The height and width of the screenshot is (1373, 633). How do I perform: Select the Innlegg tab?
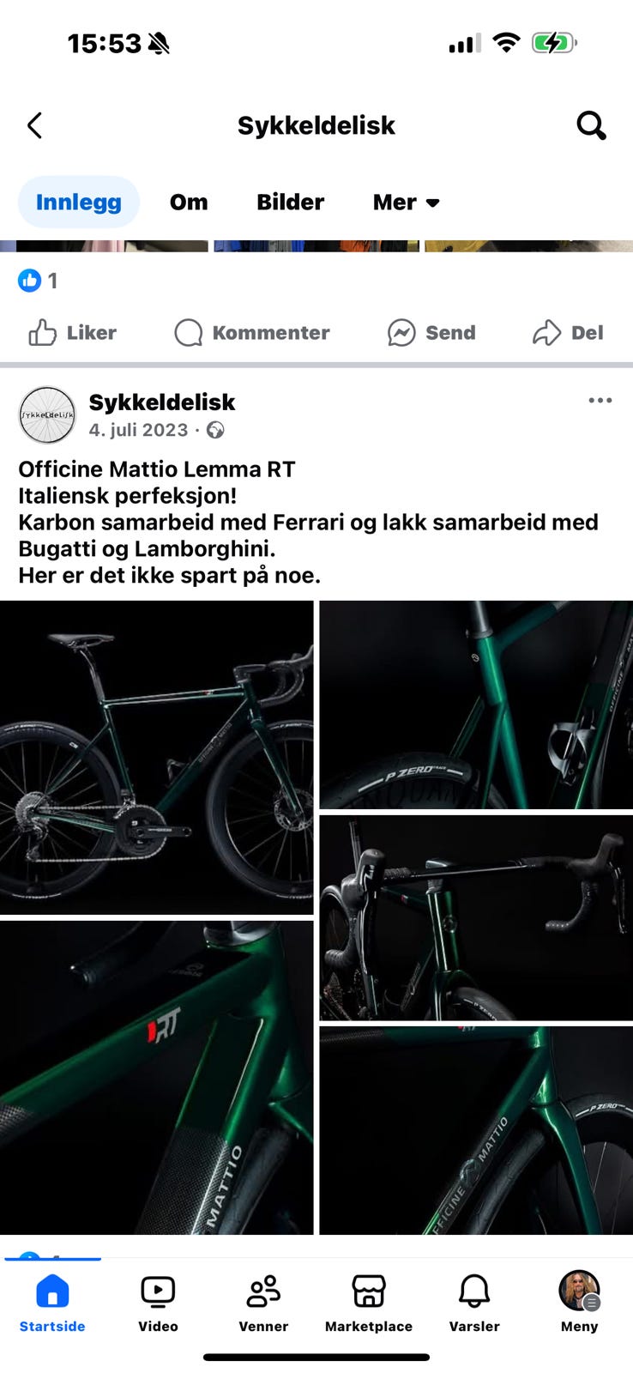click(x=79, y=203)
